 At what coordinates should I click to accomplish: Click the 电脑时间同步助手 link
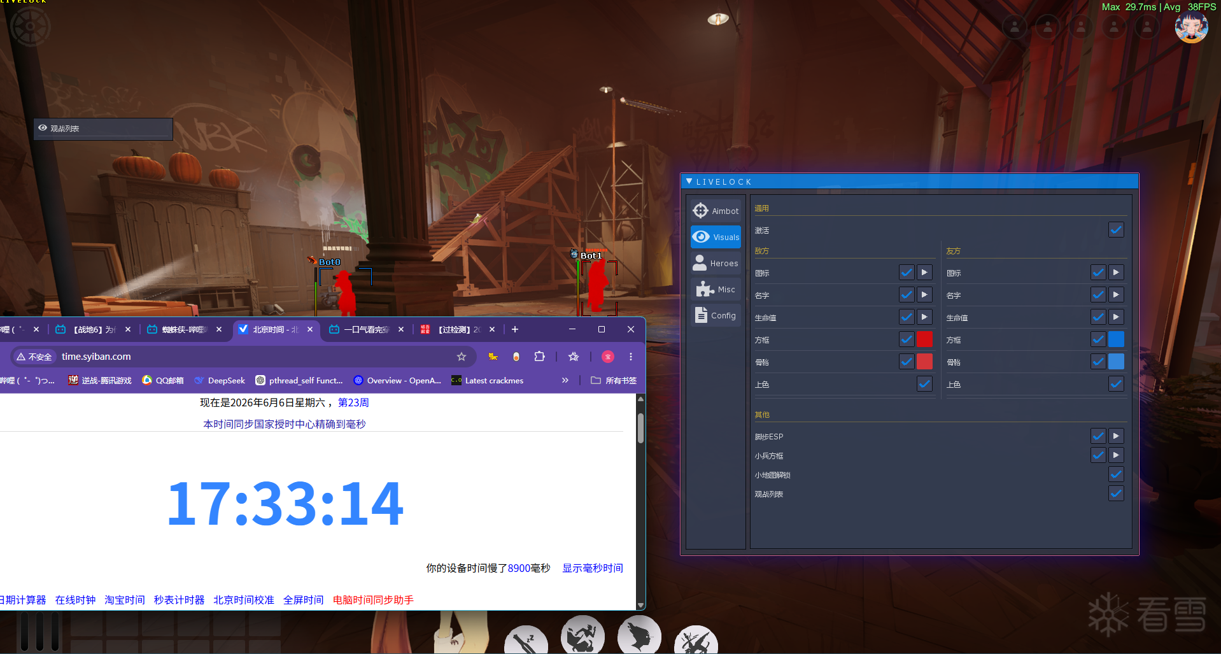pos(373,600)
